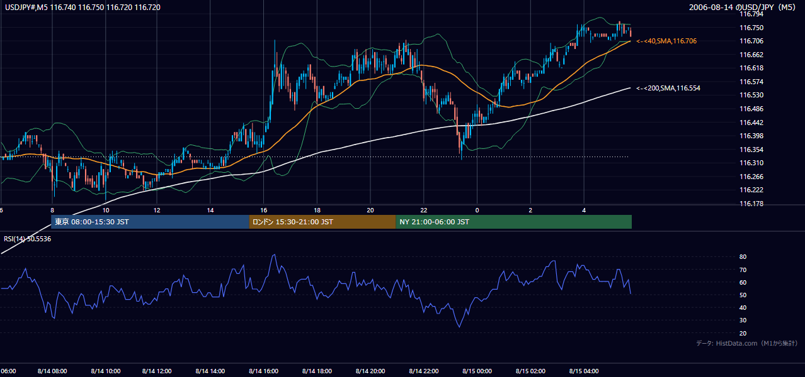Click the 8/15 02:00 date label
Viewport: 805px width, 377px height.
[x=530, y=371]
